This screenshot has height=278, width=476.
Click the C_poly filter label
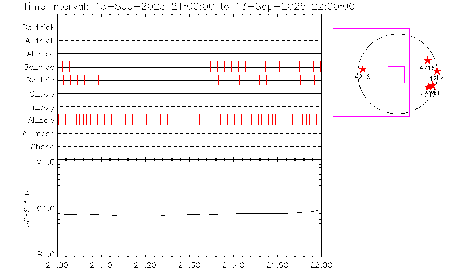point(41,94)
